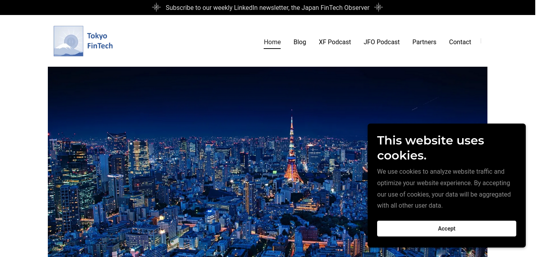Click the Tokyo FinTech logo text
Image resolution: width=540 pixels, height=257 pixels.
pos(100,41)
